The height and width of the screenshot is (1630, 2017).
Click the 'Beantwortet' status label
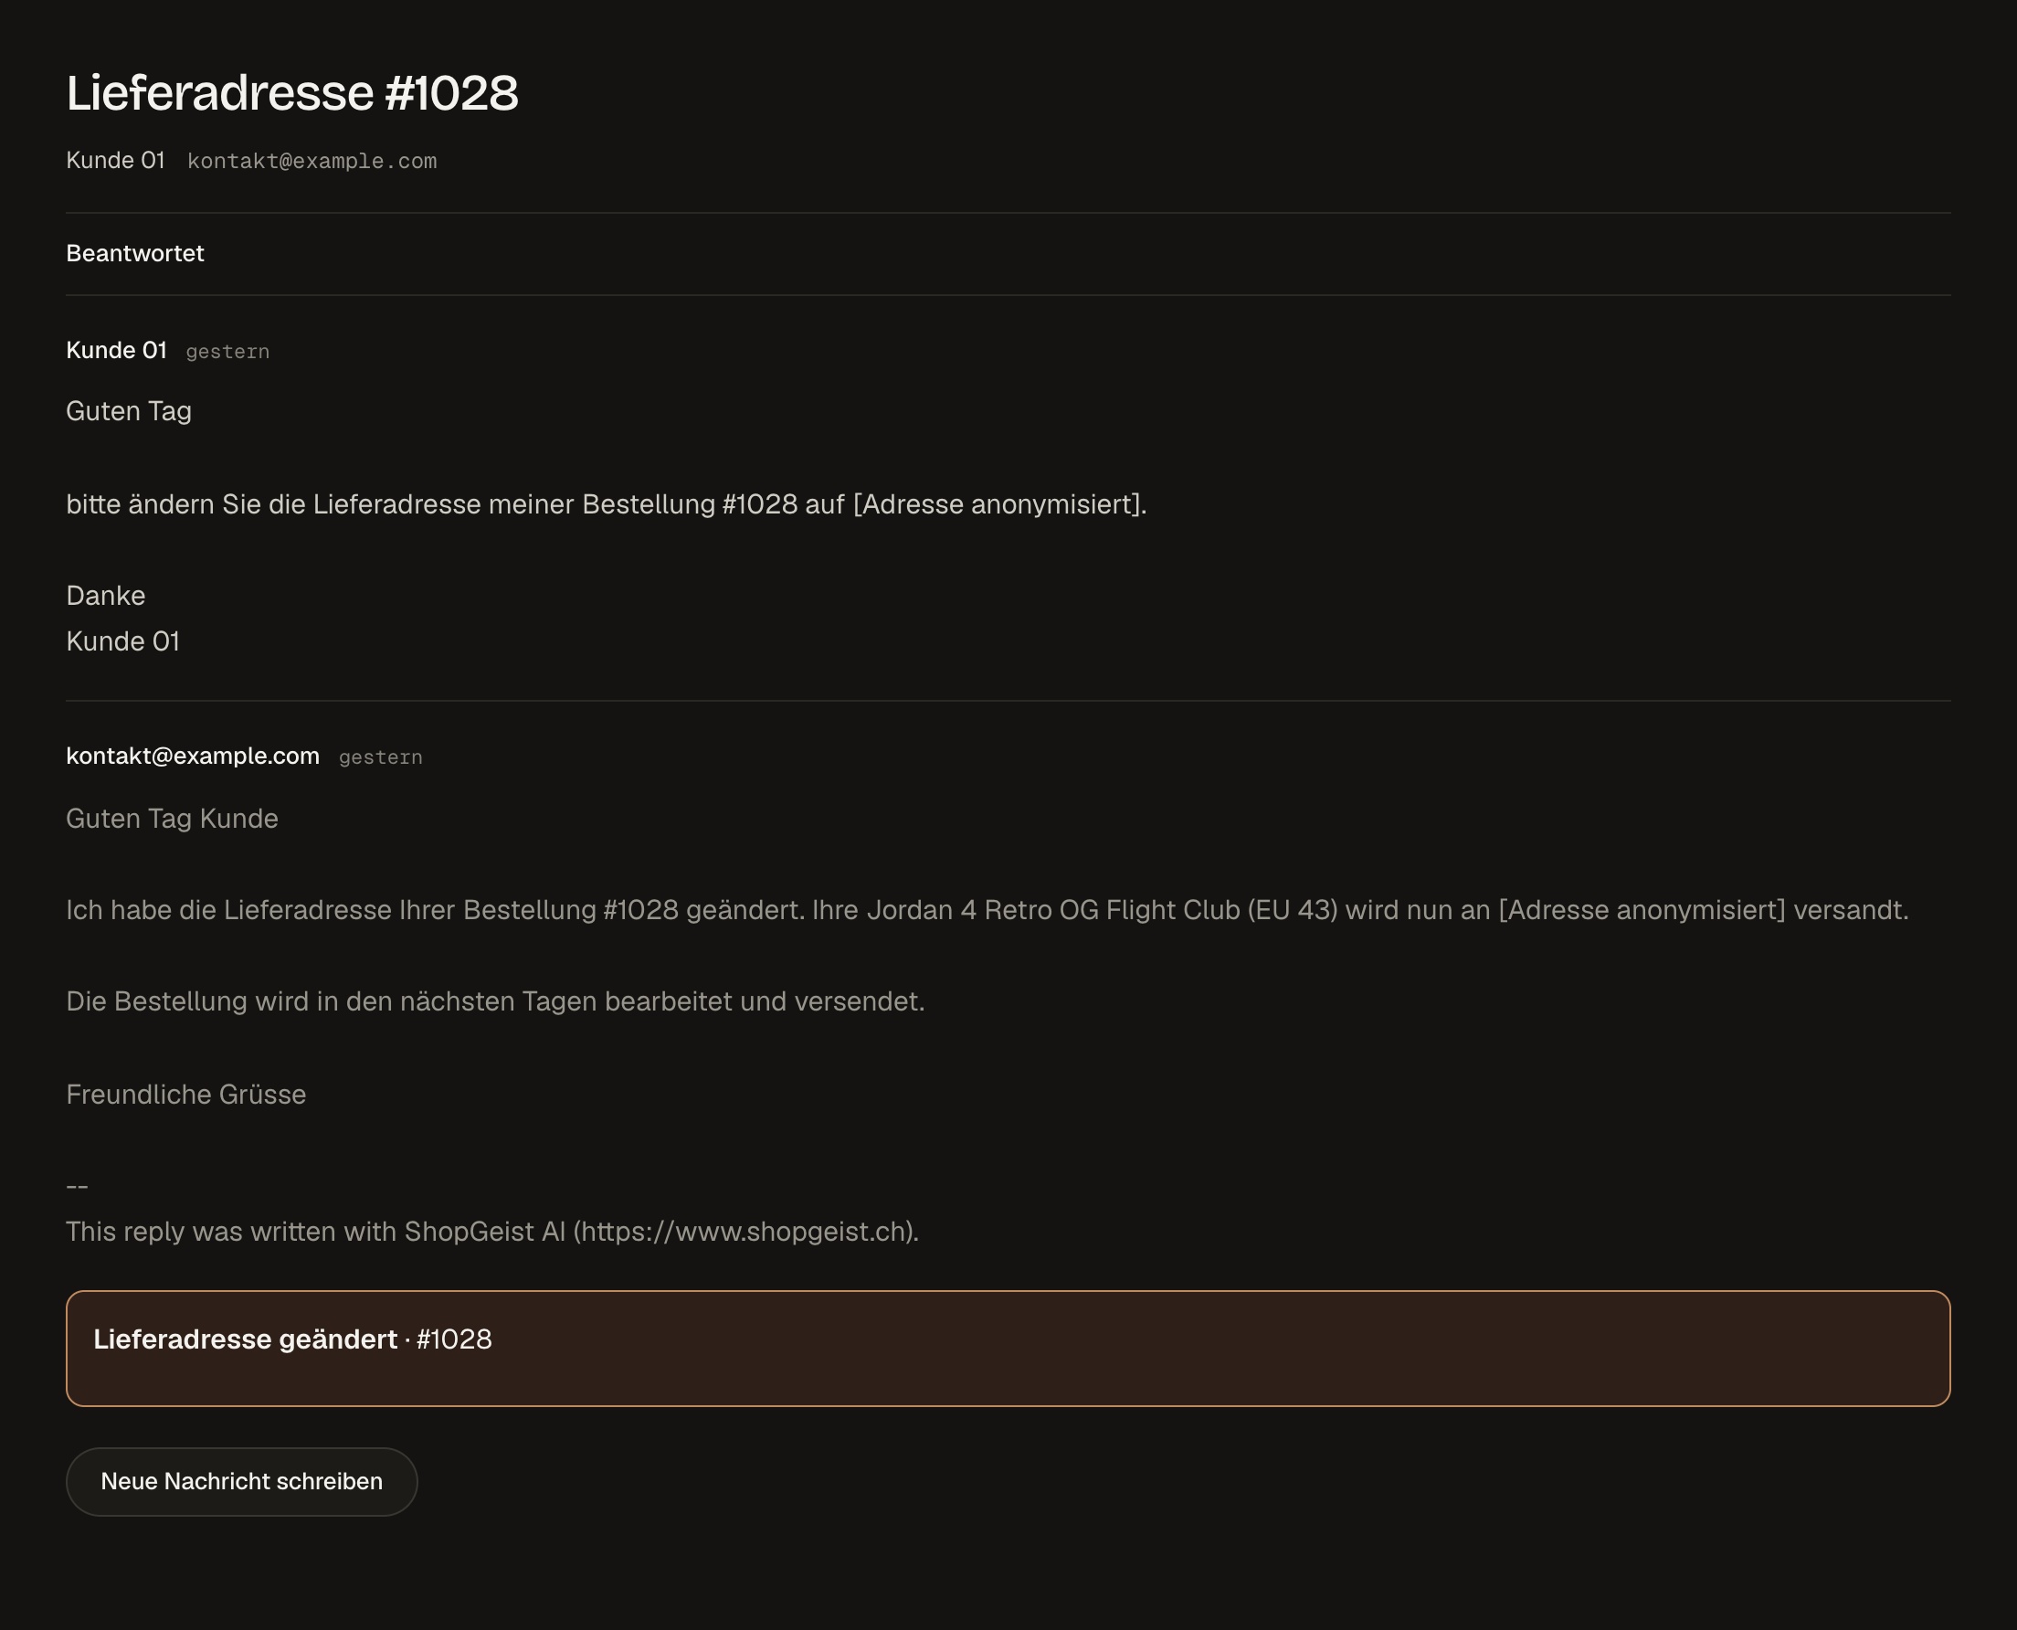pyautogui.click(x=135, y=253)
